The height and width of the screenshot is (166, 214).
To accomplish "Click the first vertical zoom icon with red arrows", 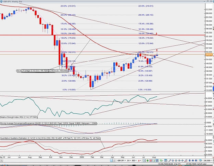I will pyautogui.click(x=179, y=161).
